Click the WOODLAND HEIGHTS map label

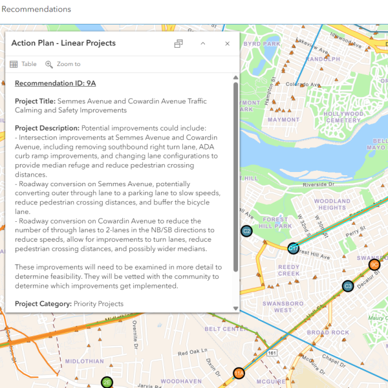tap(332, 204)
